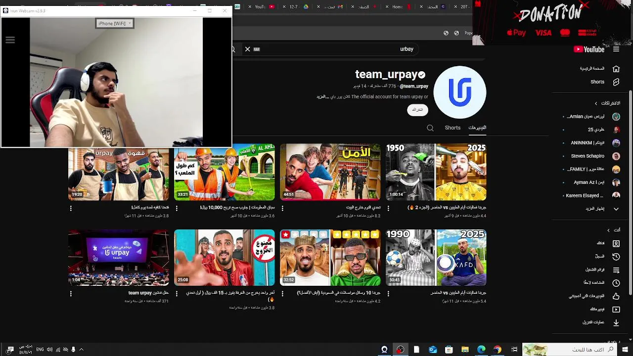
Task: Open Microsoft Edge from taskbar
Action: (481, 350)
